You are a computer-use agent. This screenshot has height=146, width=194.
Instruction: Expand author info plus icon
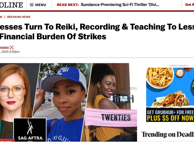point(12,47)
